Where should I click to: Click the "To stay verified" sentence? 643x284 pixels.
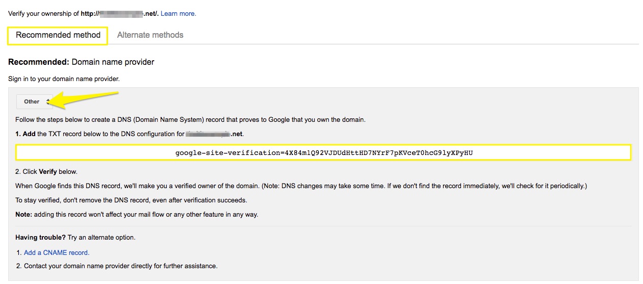131,200
